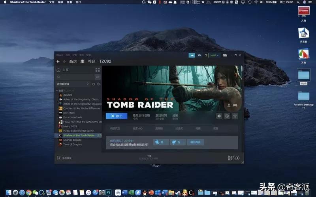Open the TZC92 profile tab
Image resolution: width=316 pixels, height=197 pixels.
(x=105, y=61)
